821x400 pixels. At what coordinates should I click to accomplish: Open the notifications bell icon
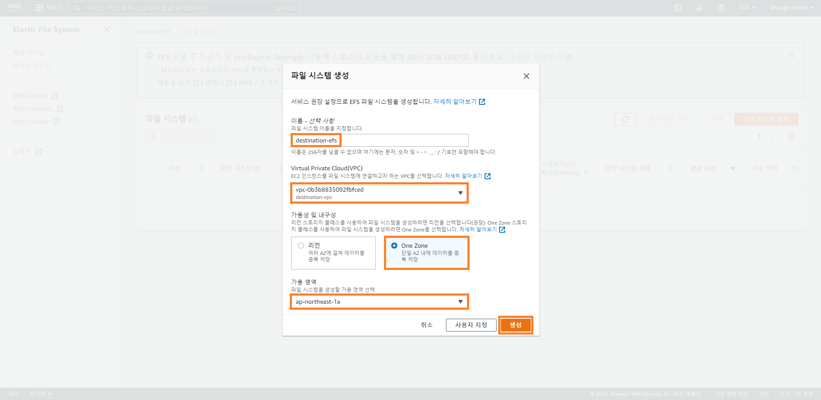coord(699,8)
